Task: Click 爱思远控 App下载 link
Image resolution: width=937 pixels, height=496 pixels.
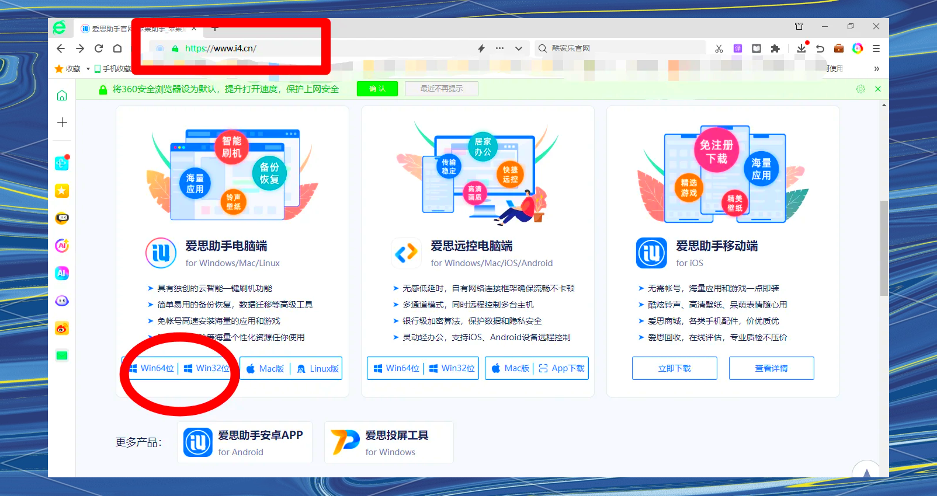Action: point(561,368)
